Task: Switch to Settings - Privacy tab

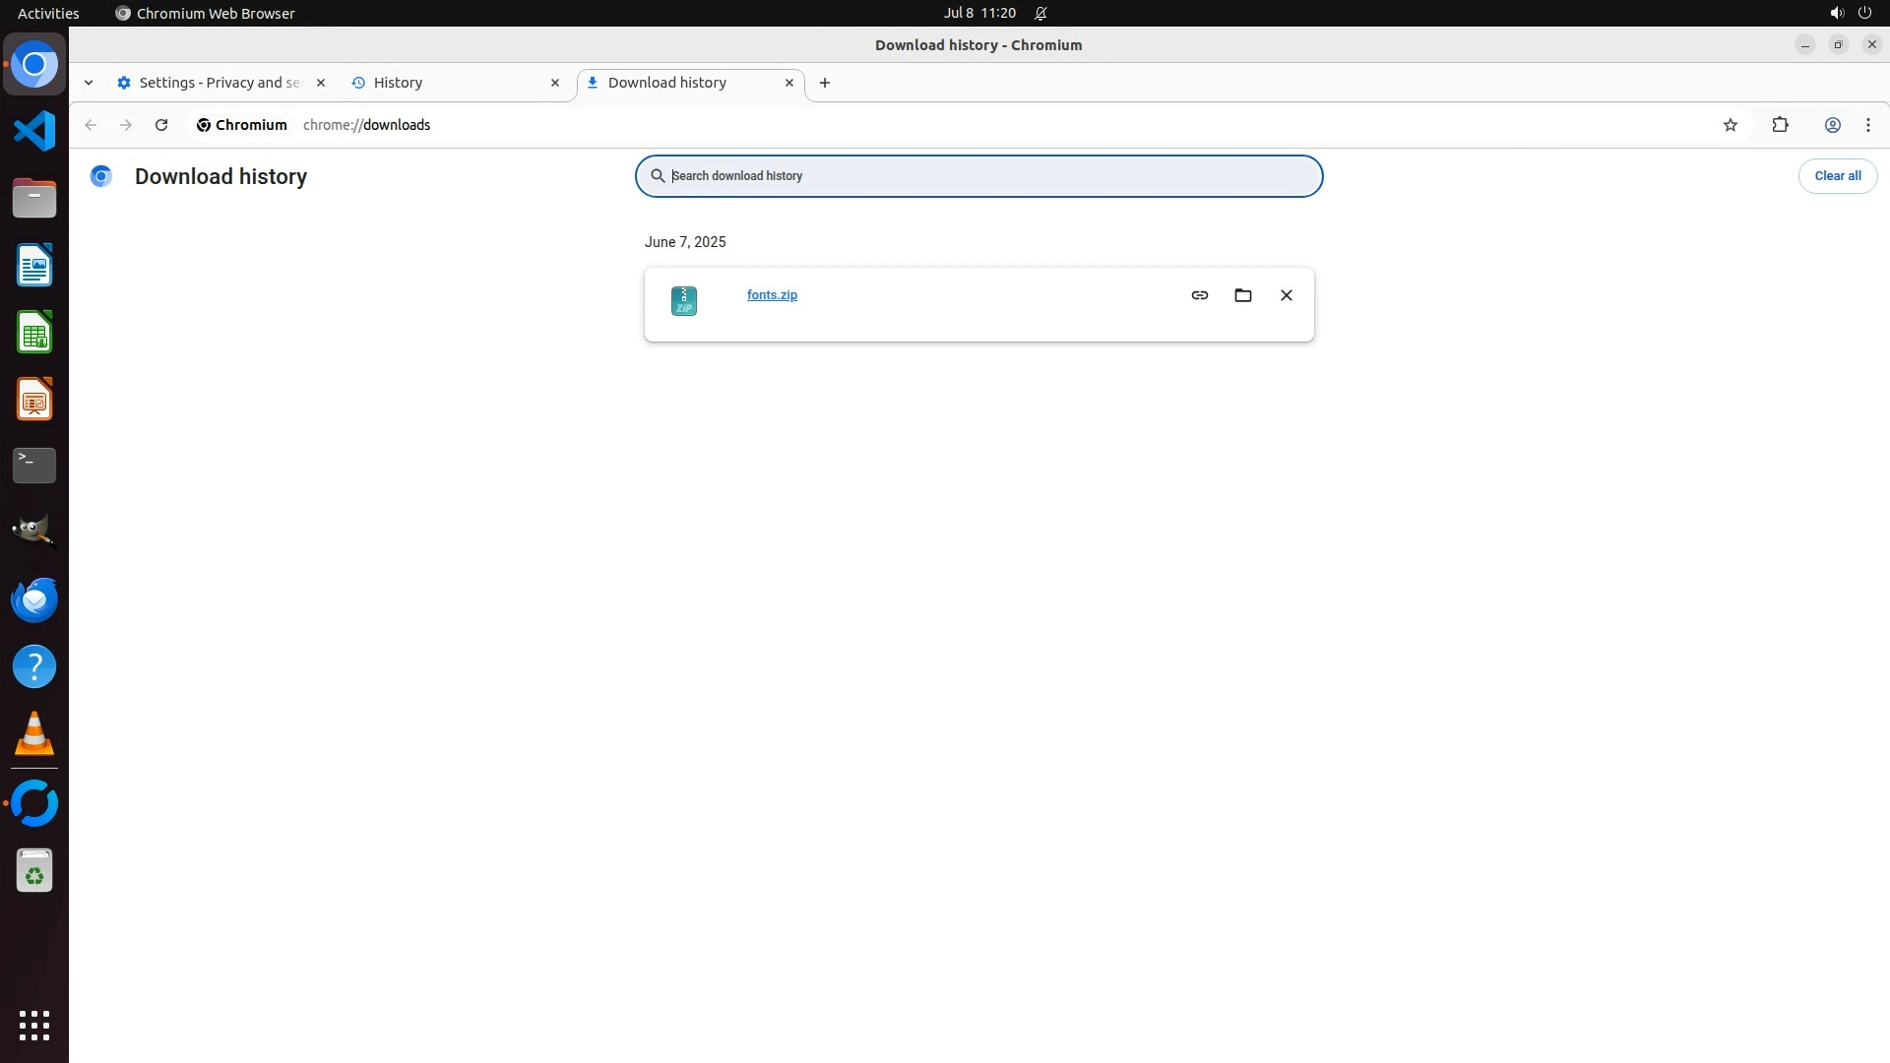Action: point(212,83)
